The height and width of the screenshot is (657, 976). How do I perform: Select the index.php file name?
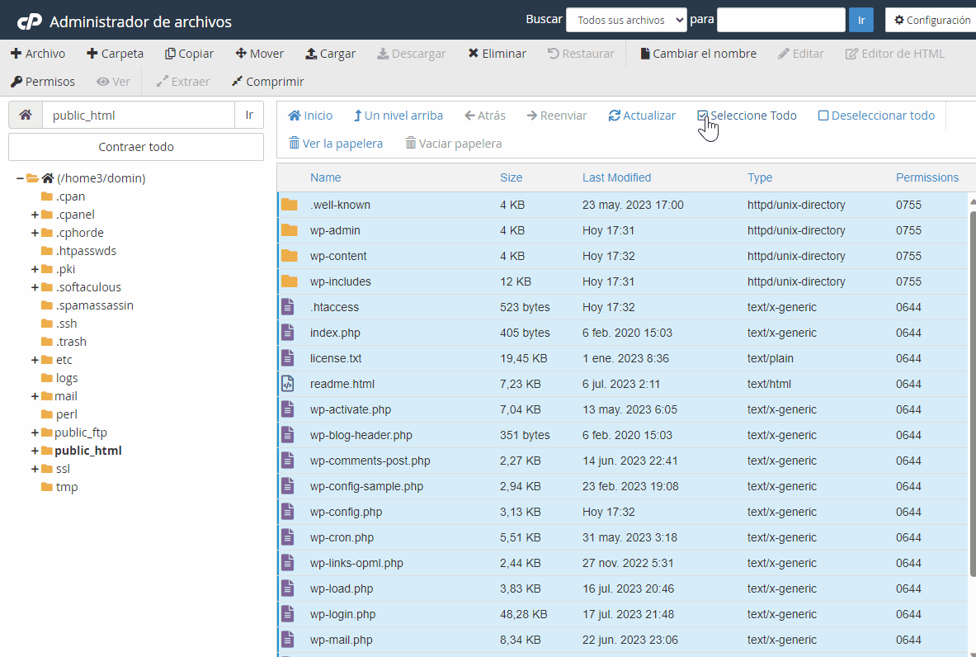click(x=335, y=333)
